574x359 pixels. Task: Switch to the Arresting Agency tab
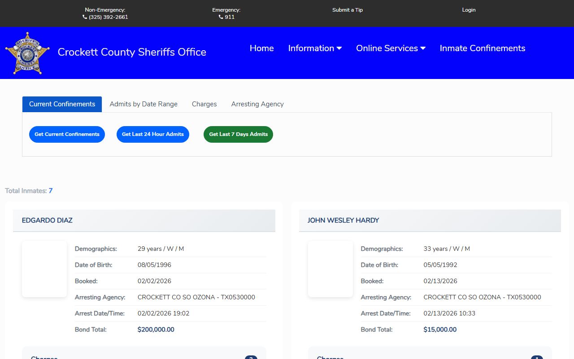tap(257, 104)
